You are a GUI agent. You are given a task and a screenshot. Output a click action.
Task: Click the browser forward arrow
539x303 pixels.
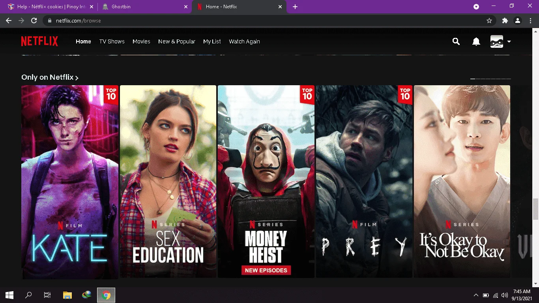(x=21, y=21)
